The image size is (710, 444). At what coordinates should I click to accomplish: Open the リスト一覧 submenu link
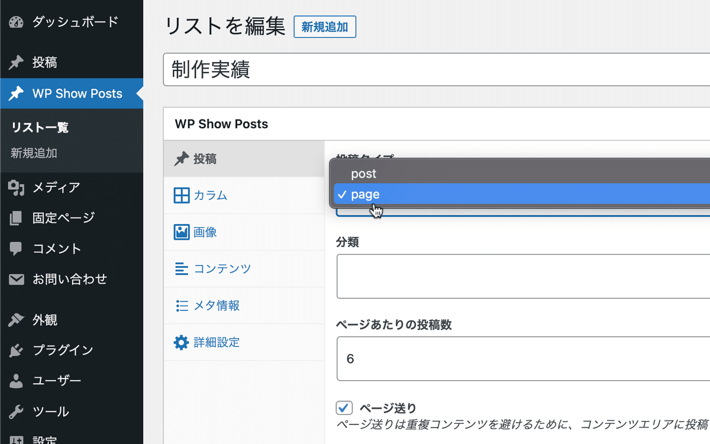[x=40, y=128]
